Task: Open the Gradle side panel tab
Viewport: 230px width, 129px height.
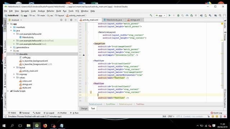Action: click(225, 24)
